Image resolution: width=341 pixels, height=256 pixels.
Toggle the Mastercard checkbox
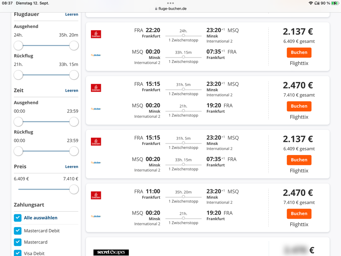pyautogui.click(x=18, y=242)
